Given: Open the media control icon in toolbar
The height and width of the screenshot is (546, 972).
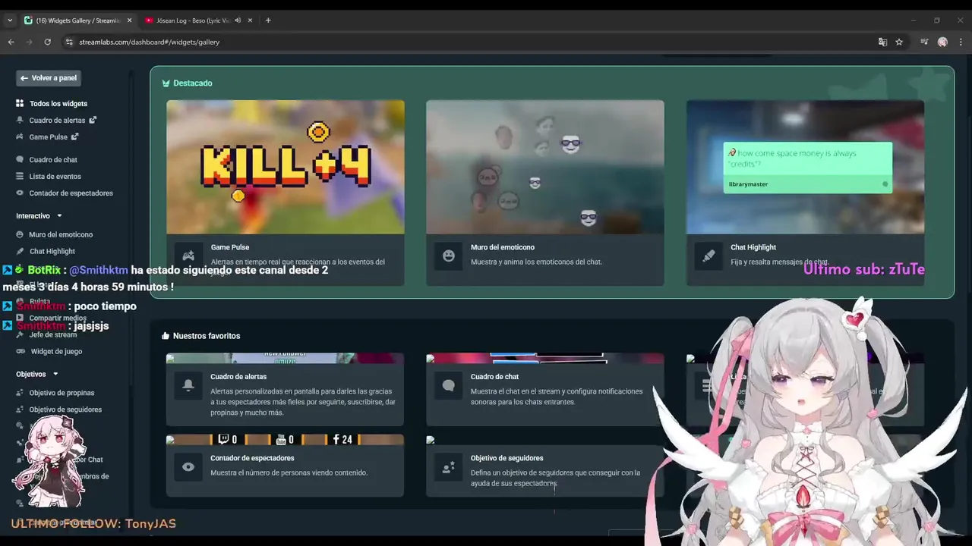Looking at the screenshot, I should tap(924, 42).
